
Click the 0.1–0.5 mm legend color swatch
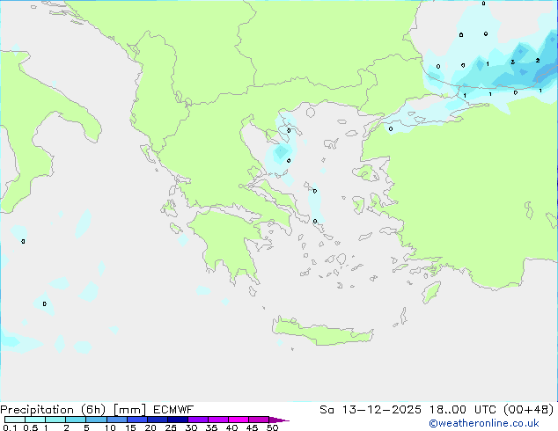(15, 420)
